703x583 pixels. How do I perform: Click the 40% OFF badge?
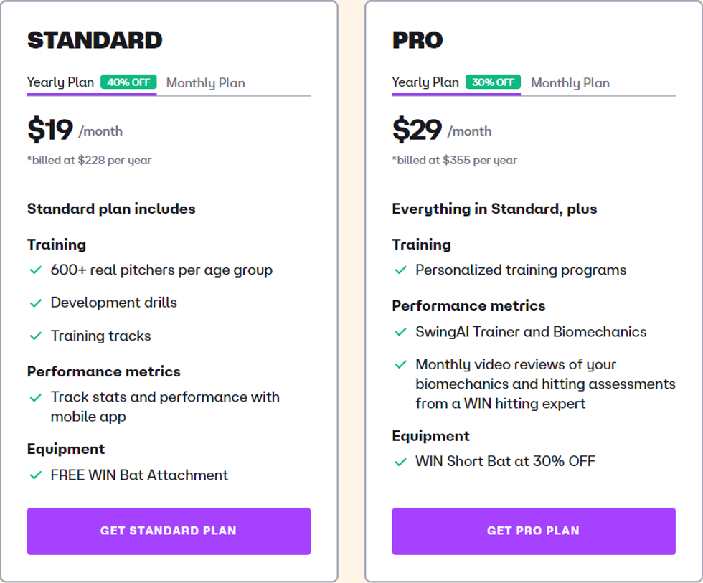click(x=128, y=82)
